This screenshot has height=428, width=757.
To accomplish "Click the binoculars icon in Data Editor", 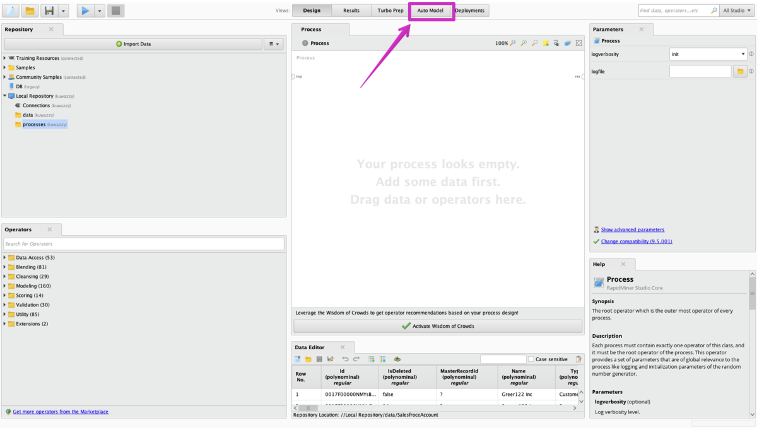I will (x=397, y=359).
